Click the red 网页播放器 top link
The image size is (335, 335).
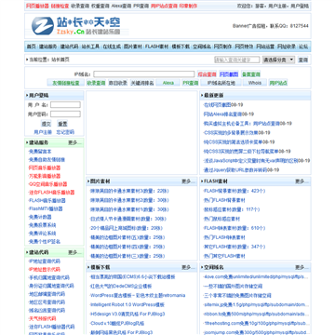click(x=37, y=6)
